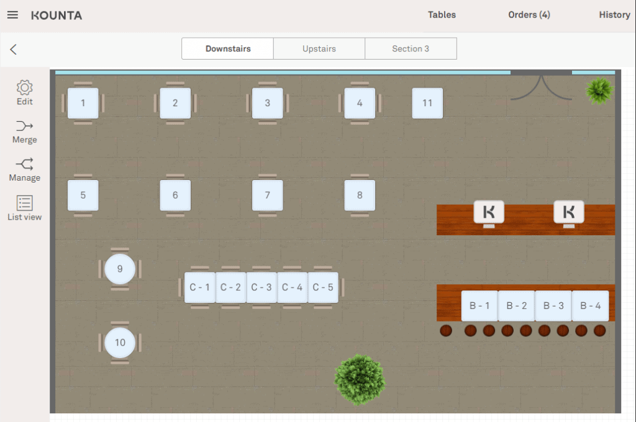Select table 3

pyautogui.click(x=267, y=103)
